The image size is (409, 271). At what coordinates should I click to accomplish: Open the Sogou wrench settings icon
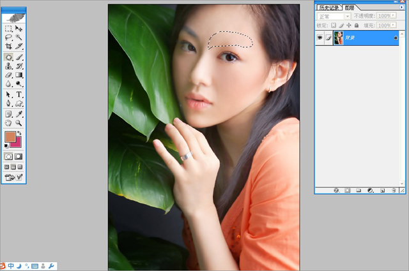[x=51, y=266]
